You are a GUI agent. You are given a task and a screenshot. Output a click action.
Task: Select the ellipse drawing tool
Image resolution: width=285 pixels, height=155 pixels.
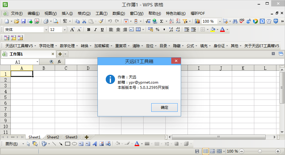74,144
